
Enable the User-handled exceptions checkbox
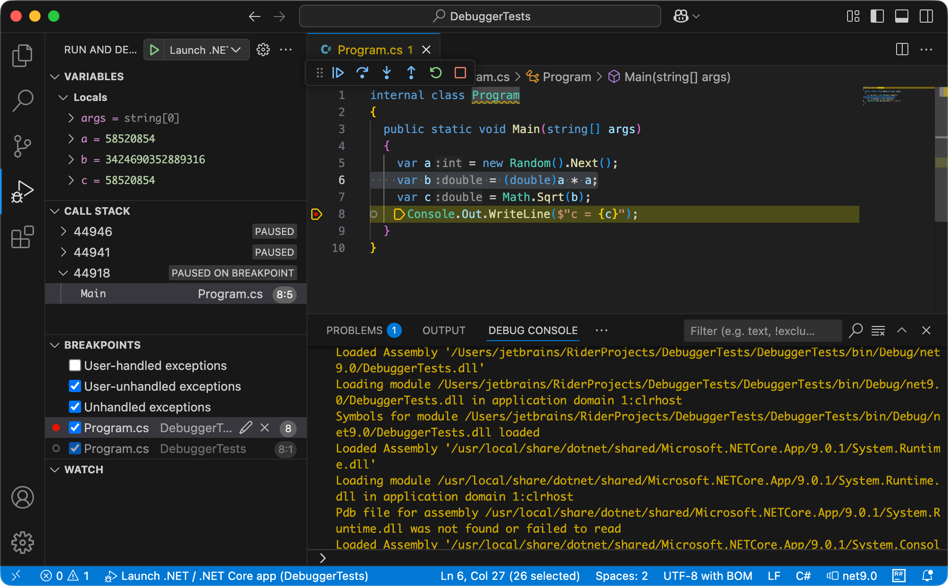[x=75, y=366]
